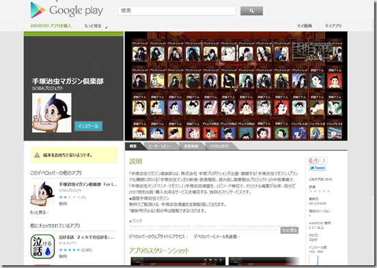Open マイアプリ in the top bar
This screenshot has height=268, width=377.
click(x=333, y=26)
